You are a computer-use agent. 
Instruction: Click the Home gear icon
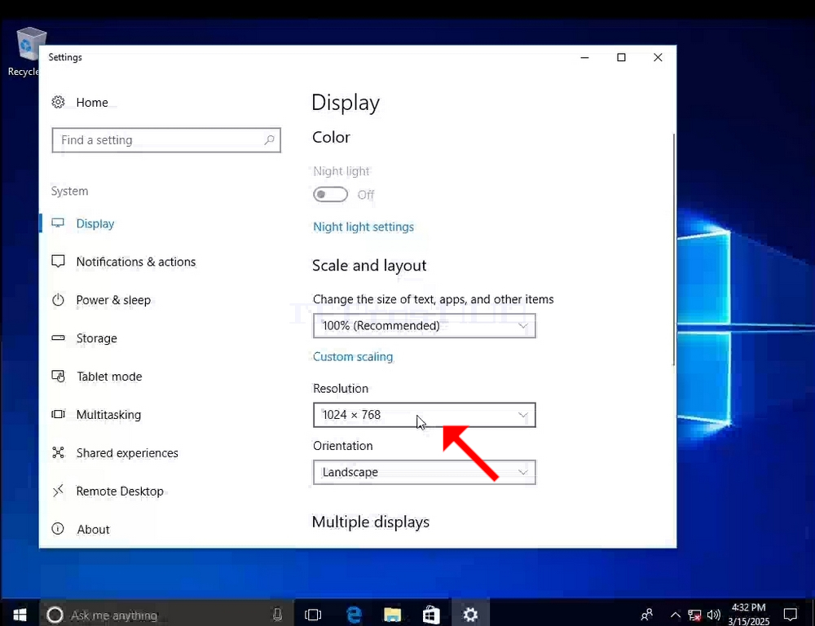(x=58, y=102)
